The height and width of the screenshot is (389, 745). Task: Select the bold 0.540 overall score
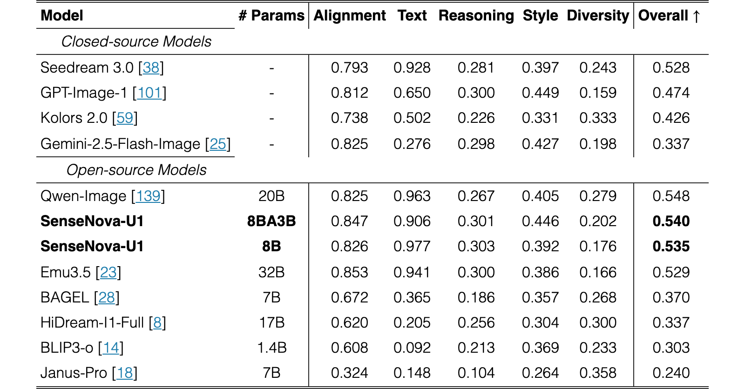click(x=671, y=221)
